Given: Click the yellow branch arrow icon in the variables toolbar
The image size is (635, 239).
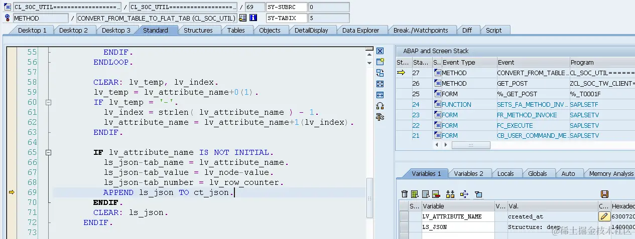Looking at the screenshot, I should pos(464,194).
